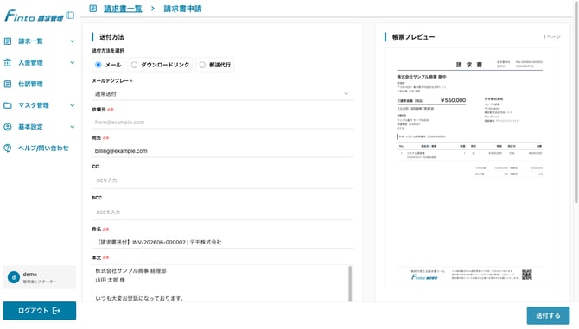Click the ¥550,000 amount in preview
The image size is (579, 329).
[x=453, y=100]
